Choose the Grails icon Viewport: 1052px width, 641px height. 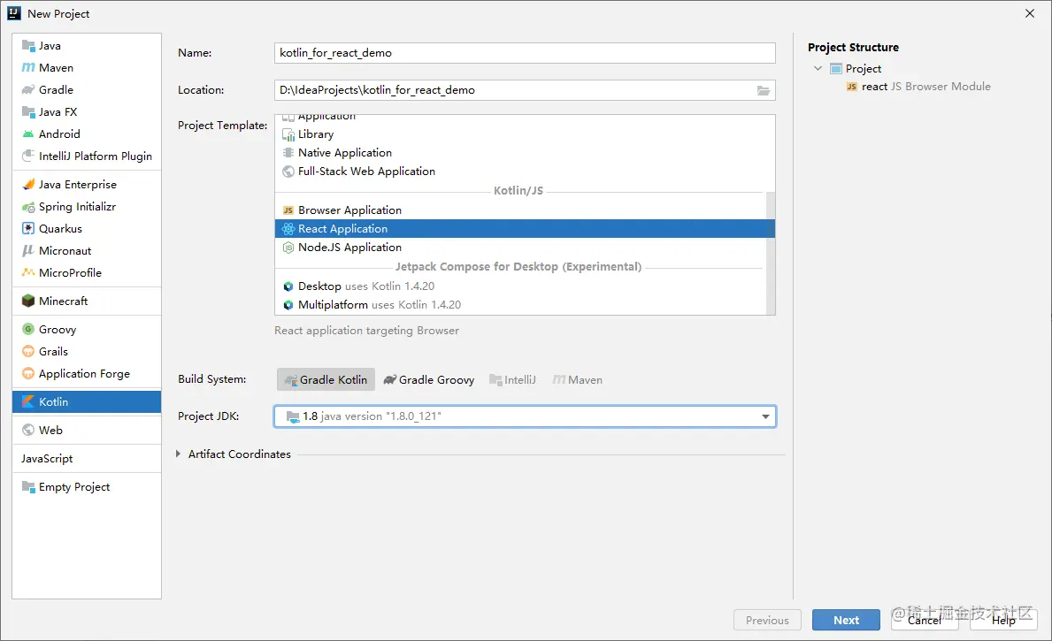28,351
